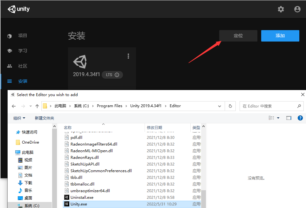
Task: Select 快速访问 in navigation pane
Action: click(29, 132)
